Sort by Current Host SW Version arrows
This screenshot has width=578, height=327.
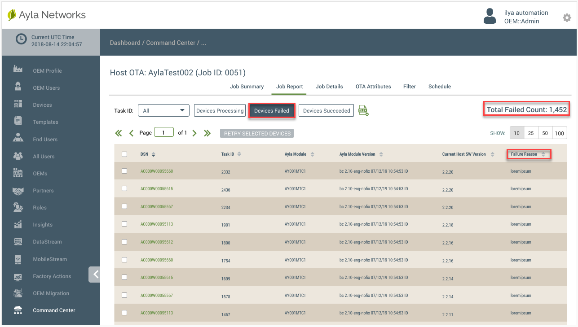pyautogui.click(x=492, y=154)
